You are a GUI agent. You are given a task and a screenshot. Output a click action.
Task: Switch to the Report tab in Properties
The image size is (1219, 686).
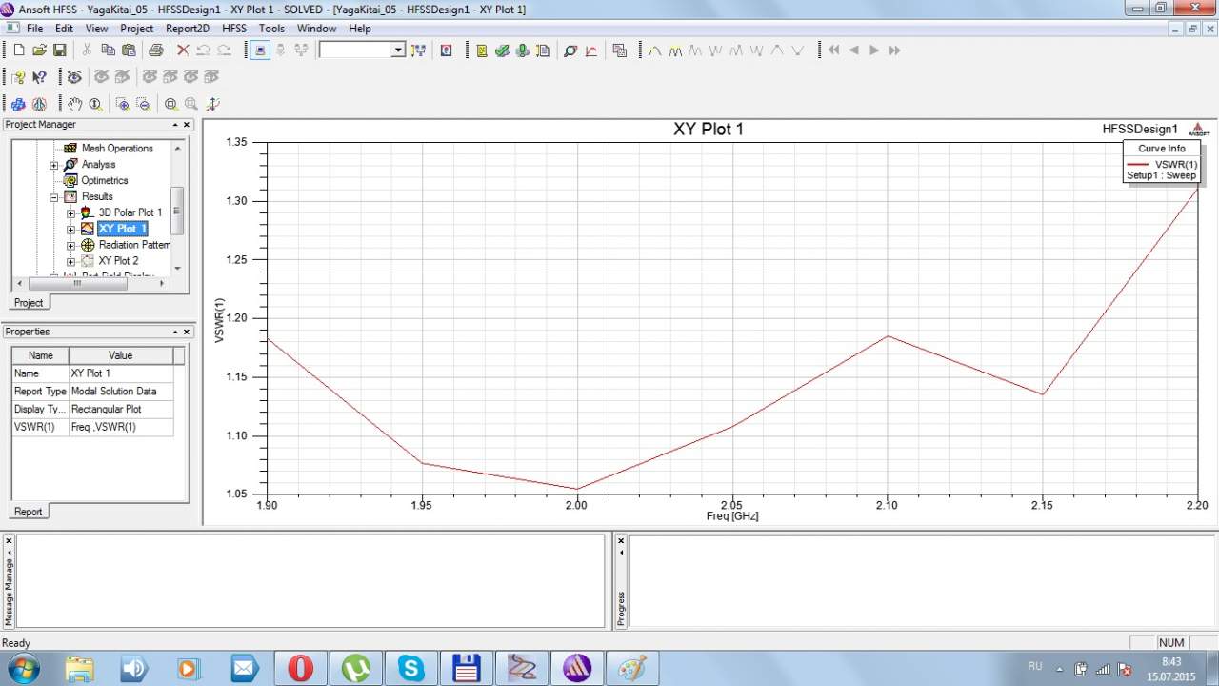point(28,512)
